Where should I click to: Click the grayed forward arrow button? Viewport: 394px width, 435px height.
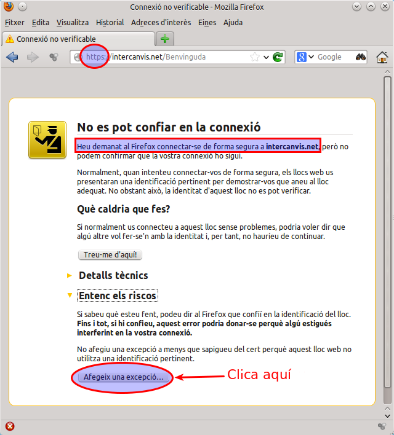click(33, 57)
